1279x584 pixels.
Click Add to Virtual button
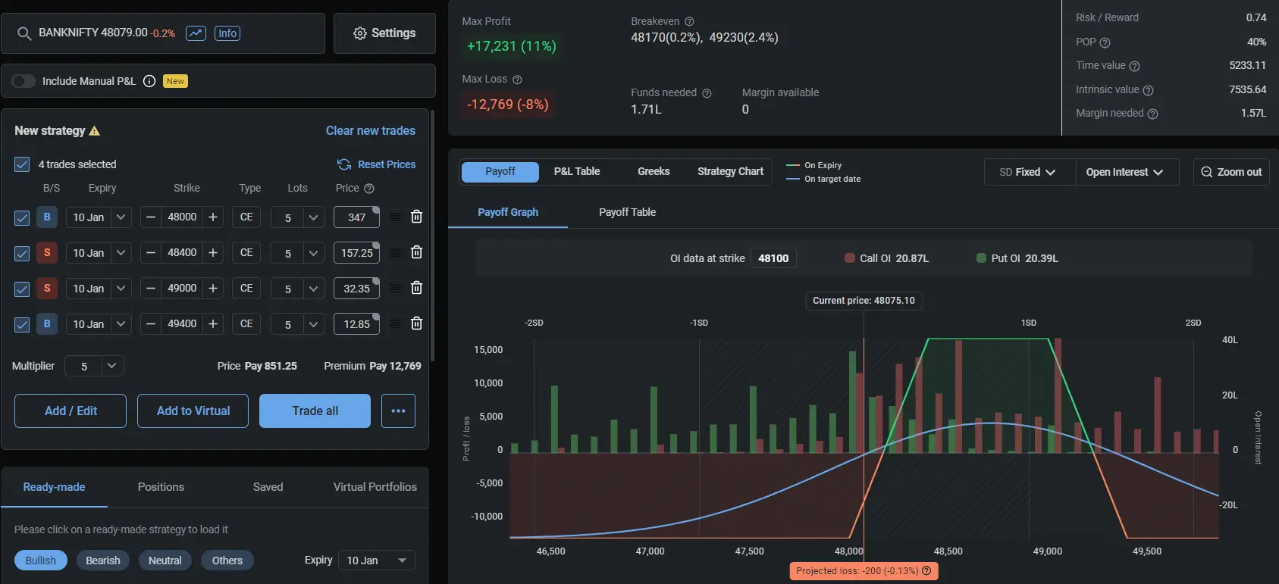pos(193,411)
